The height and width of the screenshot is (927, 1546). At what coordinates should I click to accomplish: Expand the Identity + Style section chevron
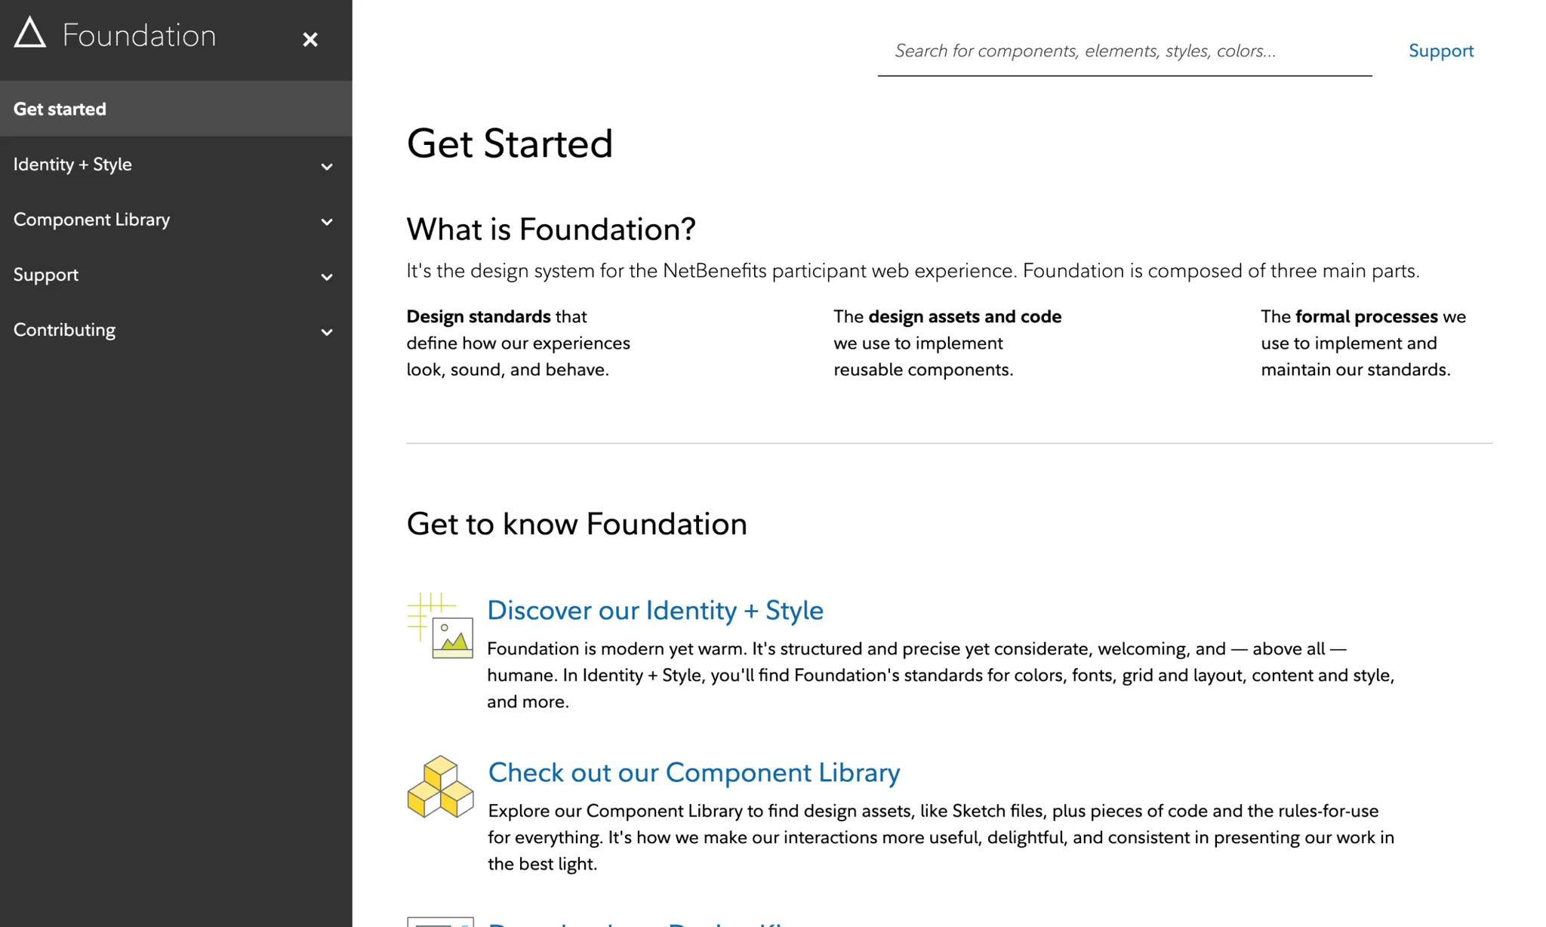tap(327, 166)
